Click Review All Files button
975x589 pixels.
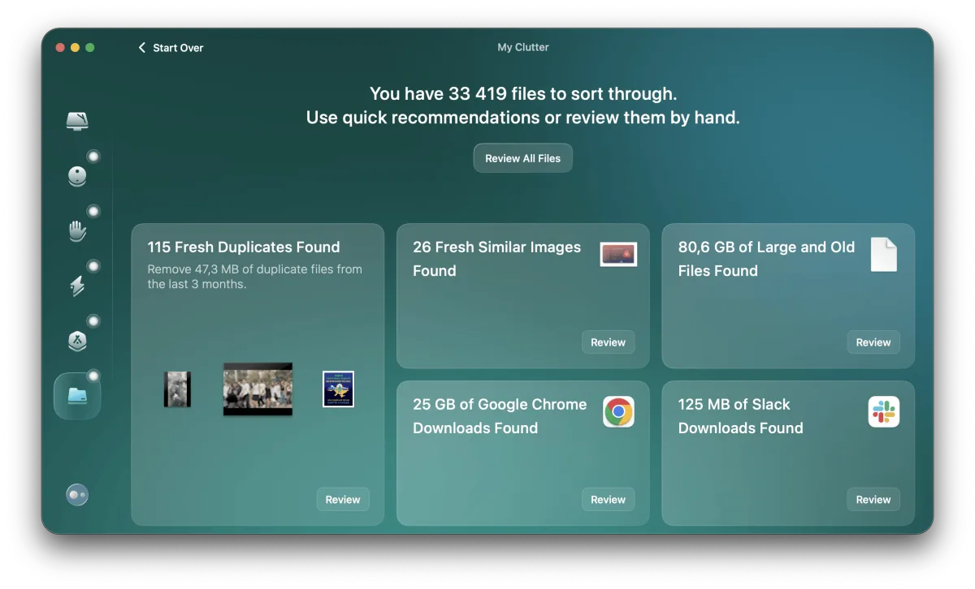tap(523, 158)
